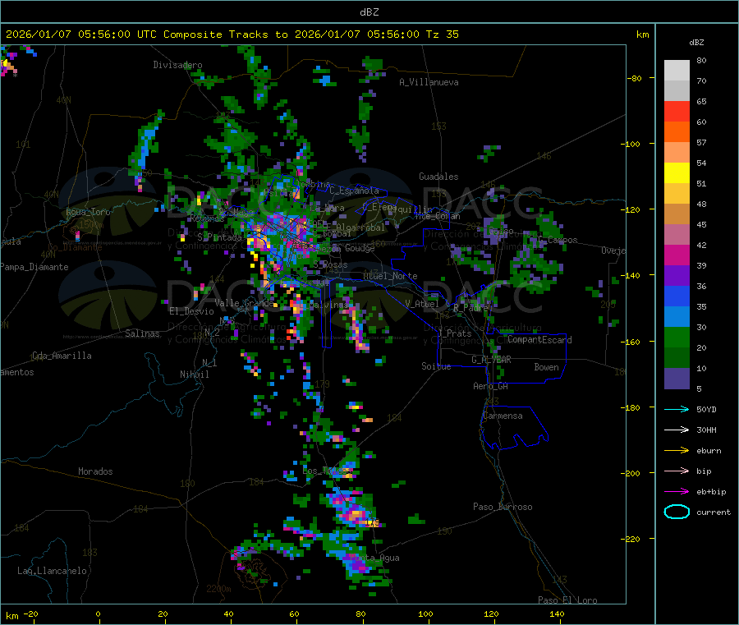Viewport: 739px width, 625px height.
Task: Click the 'El_Desvio' map label
Action: [x=191, y=311]
